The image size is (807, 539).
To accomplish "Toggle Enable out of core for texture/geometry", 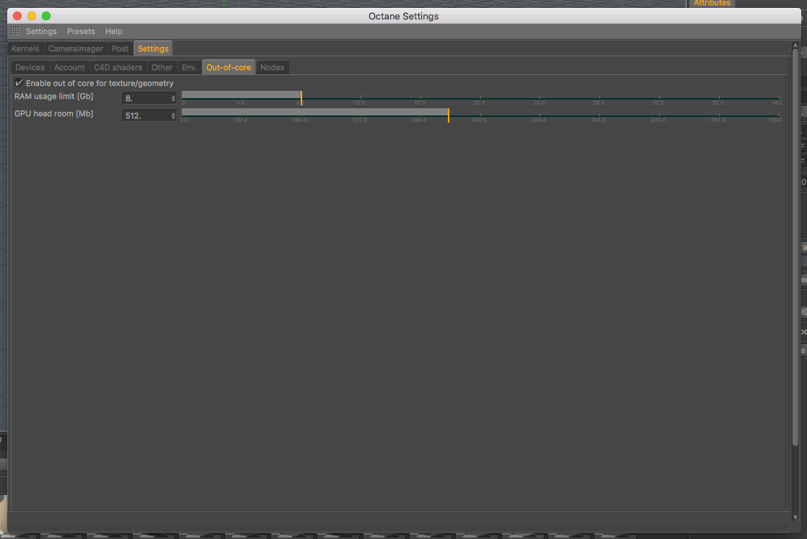I will tap(19, 83).
